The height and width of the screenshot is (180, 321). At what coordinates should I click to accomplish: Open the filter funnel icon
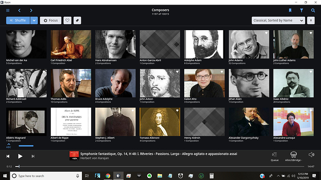click(301, 10)
